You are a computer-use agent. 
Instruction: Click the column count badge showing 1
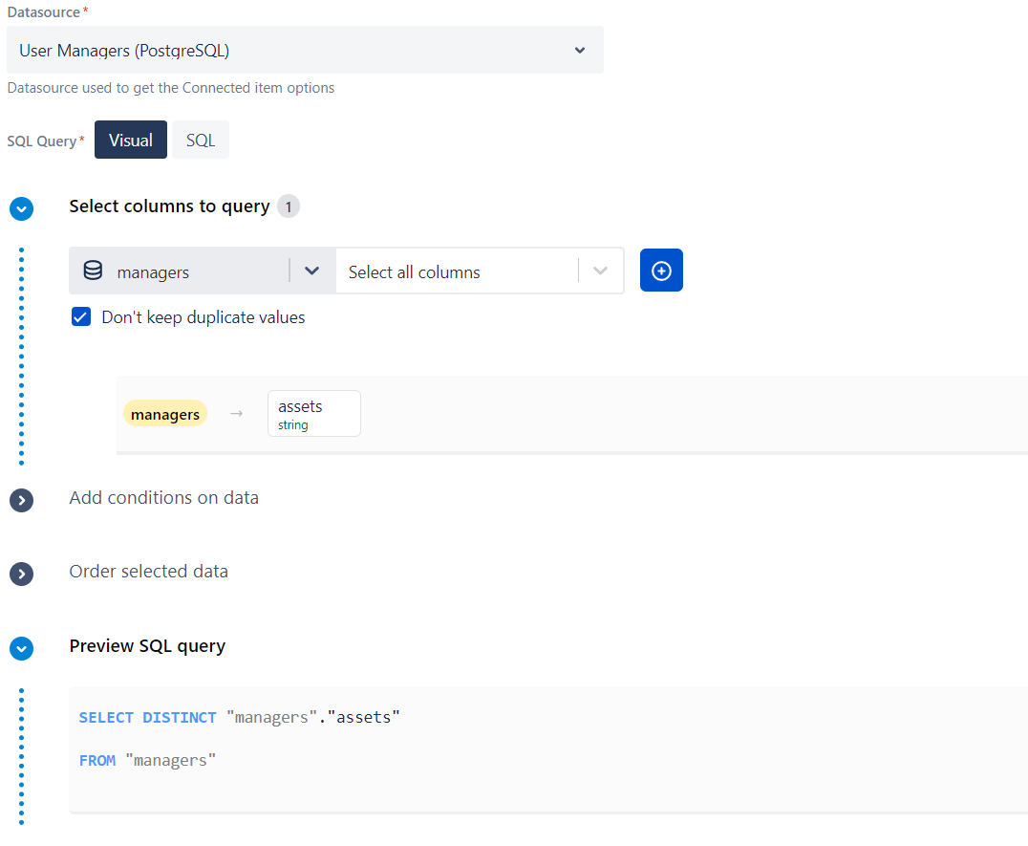(289, 206)
